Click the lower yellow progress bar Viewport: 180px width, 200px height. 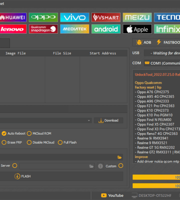(x=156, y=186)
